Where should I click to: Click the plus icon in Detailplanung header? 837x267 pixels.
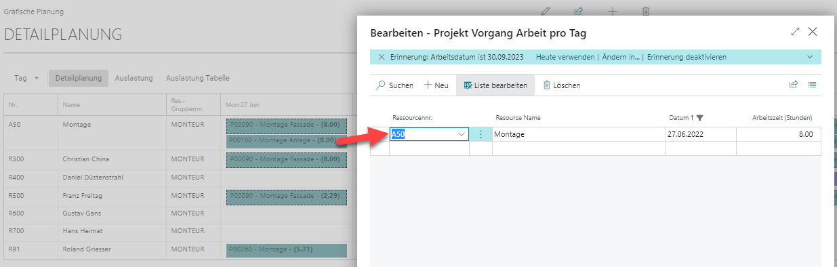(x=613, y=11)
